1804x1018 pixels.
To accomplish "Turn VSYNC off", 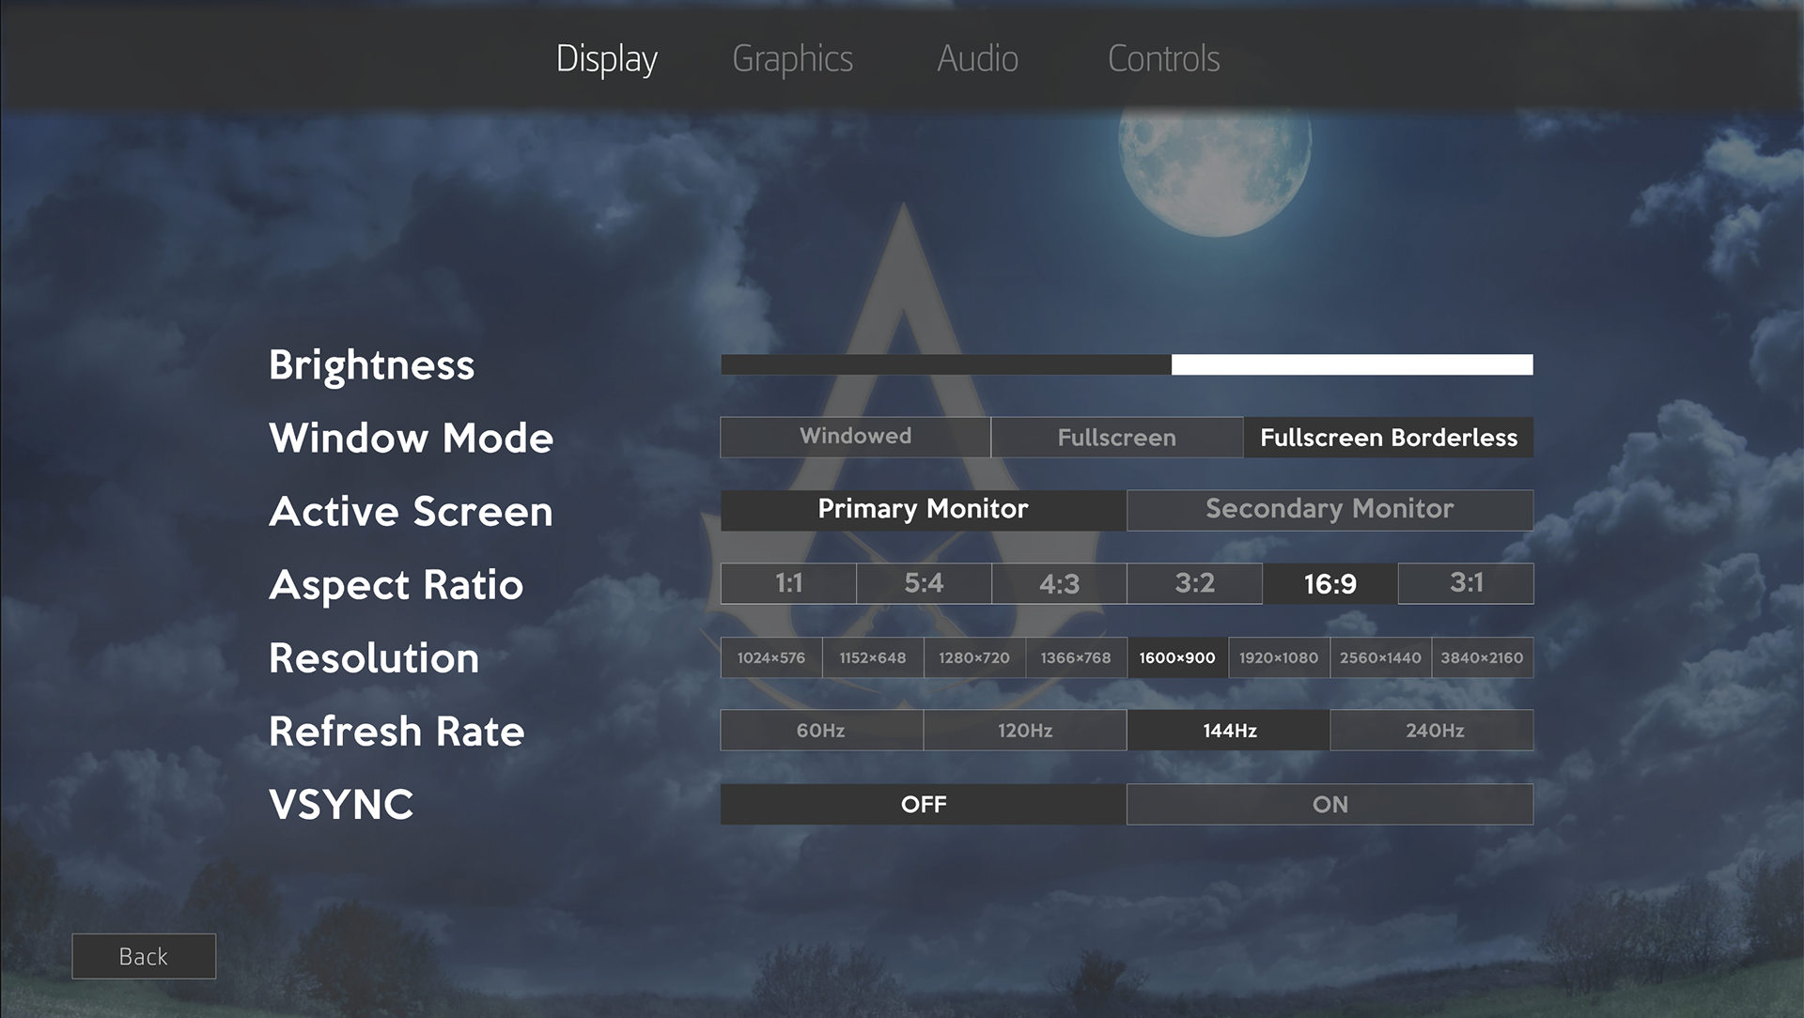I will click(x=923, y=804).
